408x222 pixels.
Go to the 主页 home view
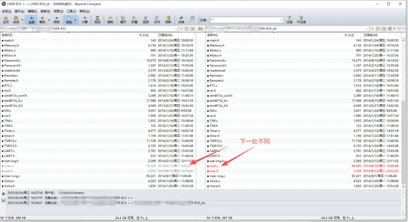(x=6, y=20)
